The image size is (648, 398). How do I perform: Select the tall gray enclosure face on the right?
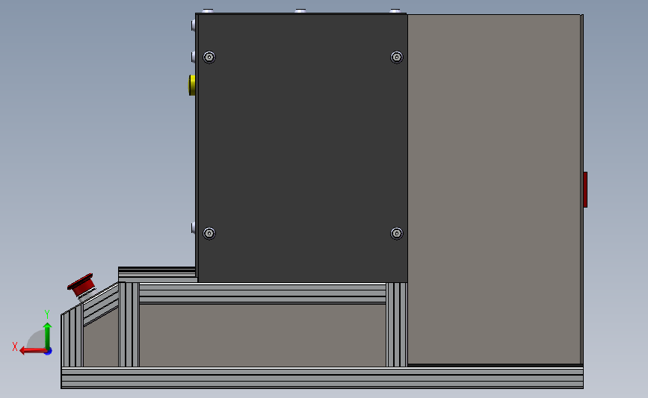[494, 190]
